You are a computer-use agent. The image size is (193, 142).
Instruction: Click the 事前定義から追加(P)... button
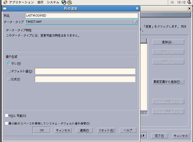click(168, 82)
